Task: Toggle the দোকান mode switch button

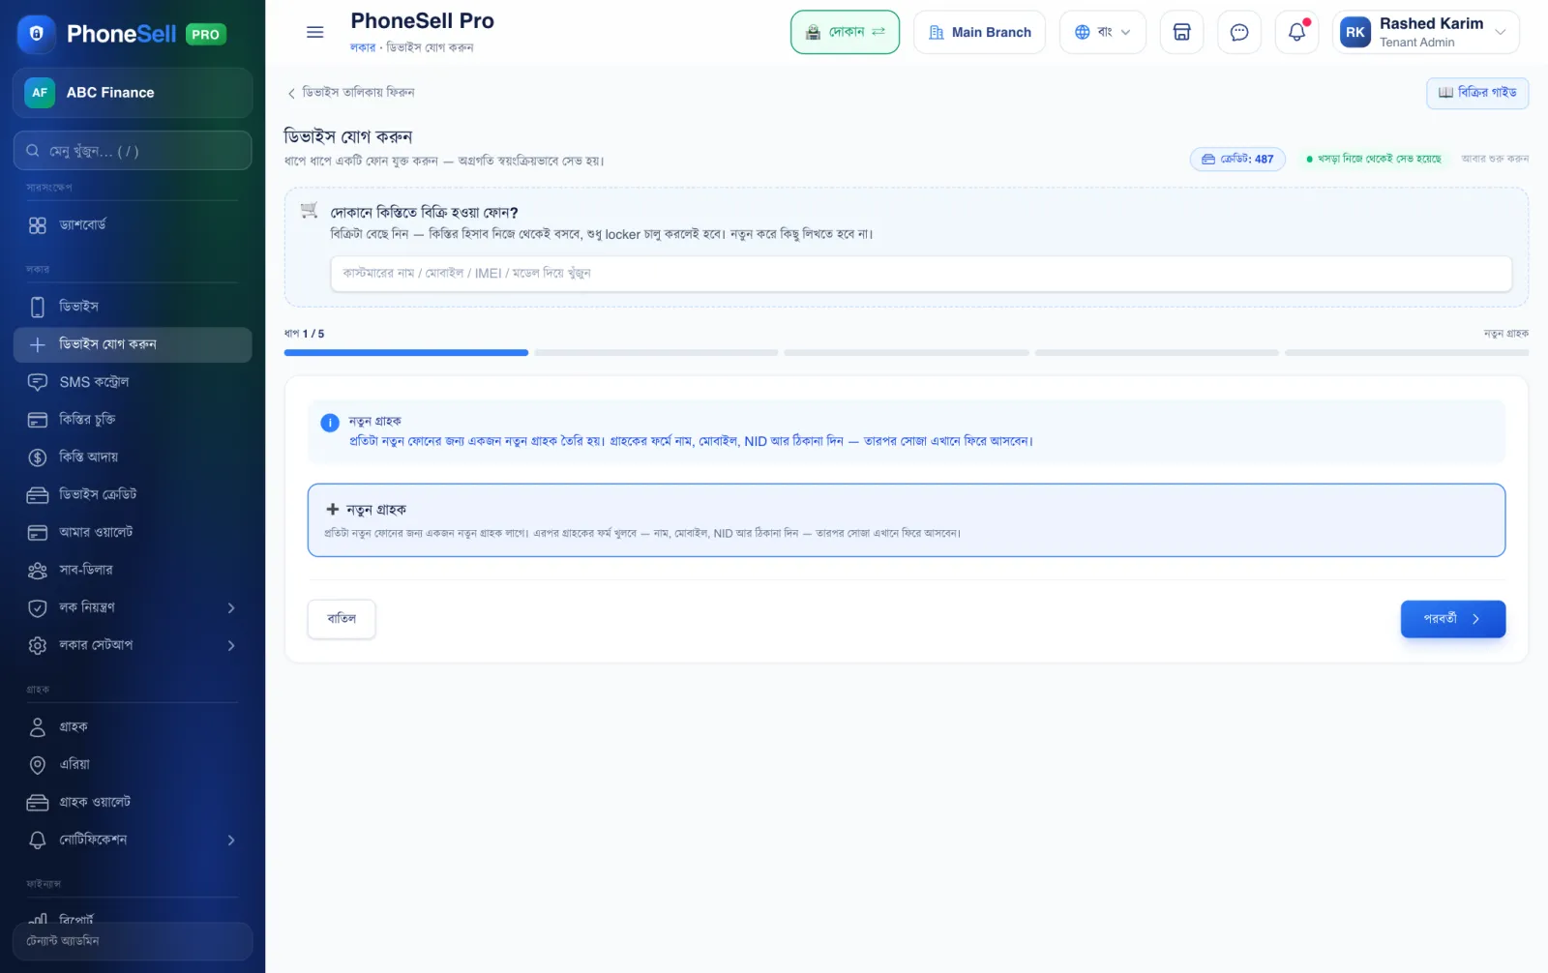Action: (x=845, y=32)
